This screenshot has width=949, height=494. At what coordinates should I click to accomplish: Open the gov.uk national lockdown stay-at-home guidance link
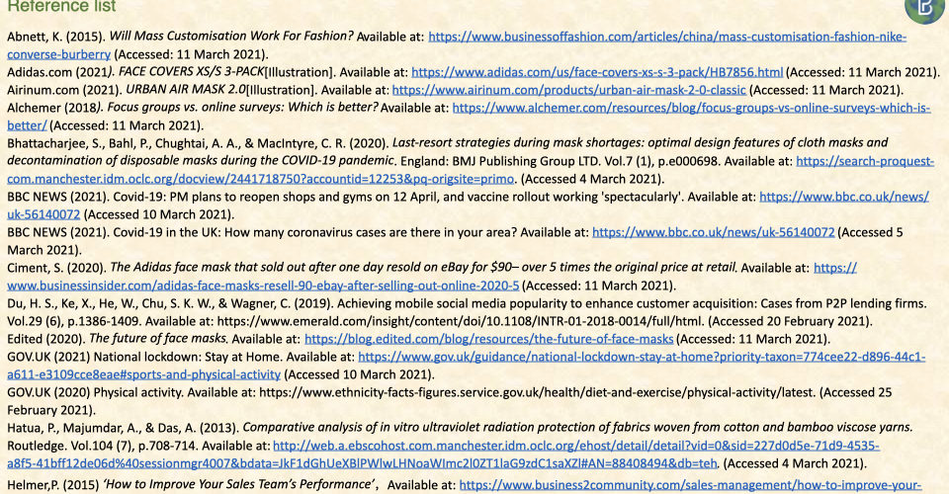642,358
